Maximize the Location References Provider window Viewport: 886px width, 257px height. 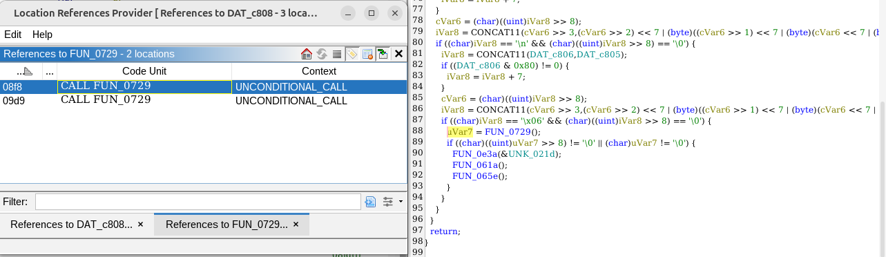(x=372, y=12)
